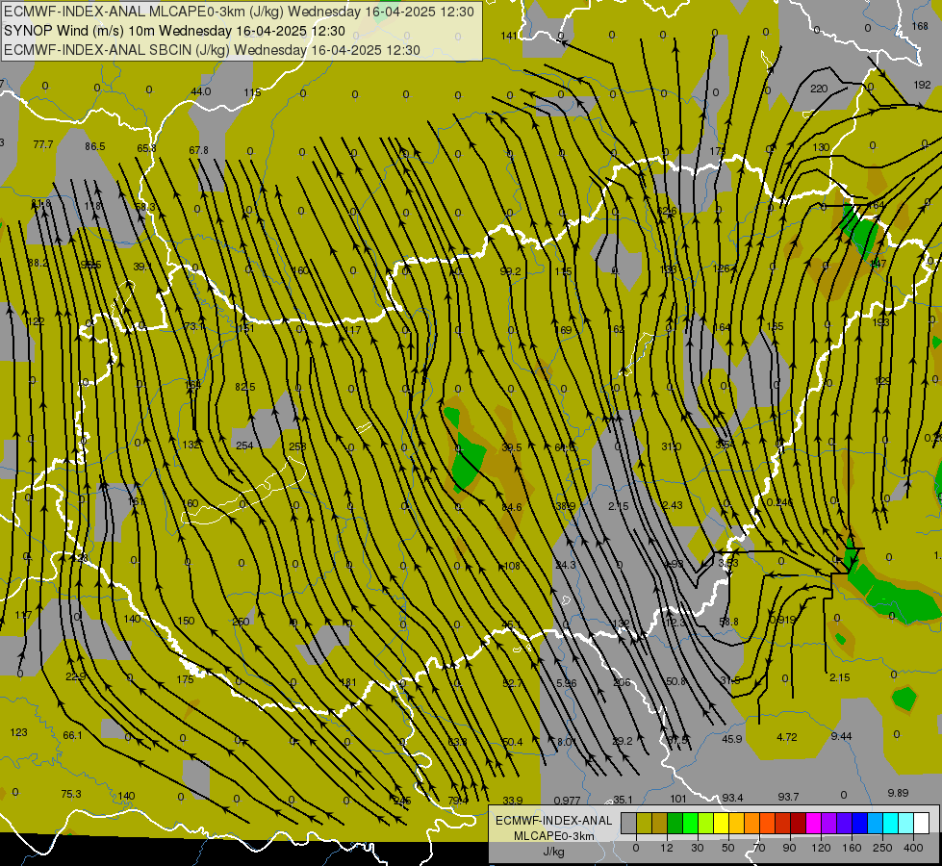Click the map value 2.43
Screen dimensions: 942x866
tap(673, 505)
